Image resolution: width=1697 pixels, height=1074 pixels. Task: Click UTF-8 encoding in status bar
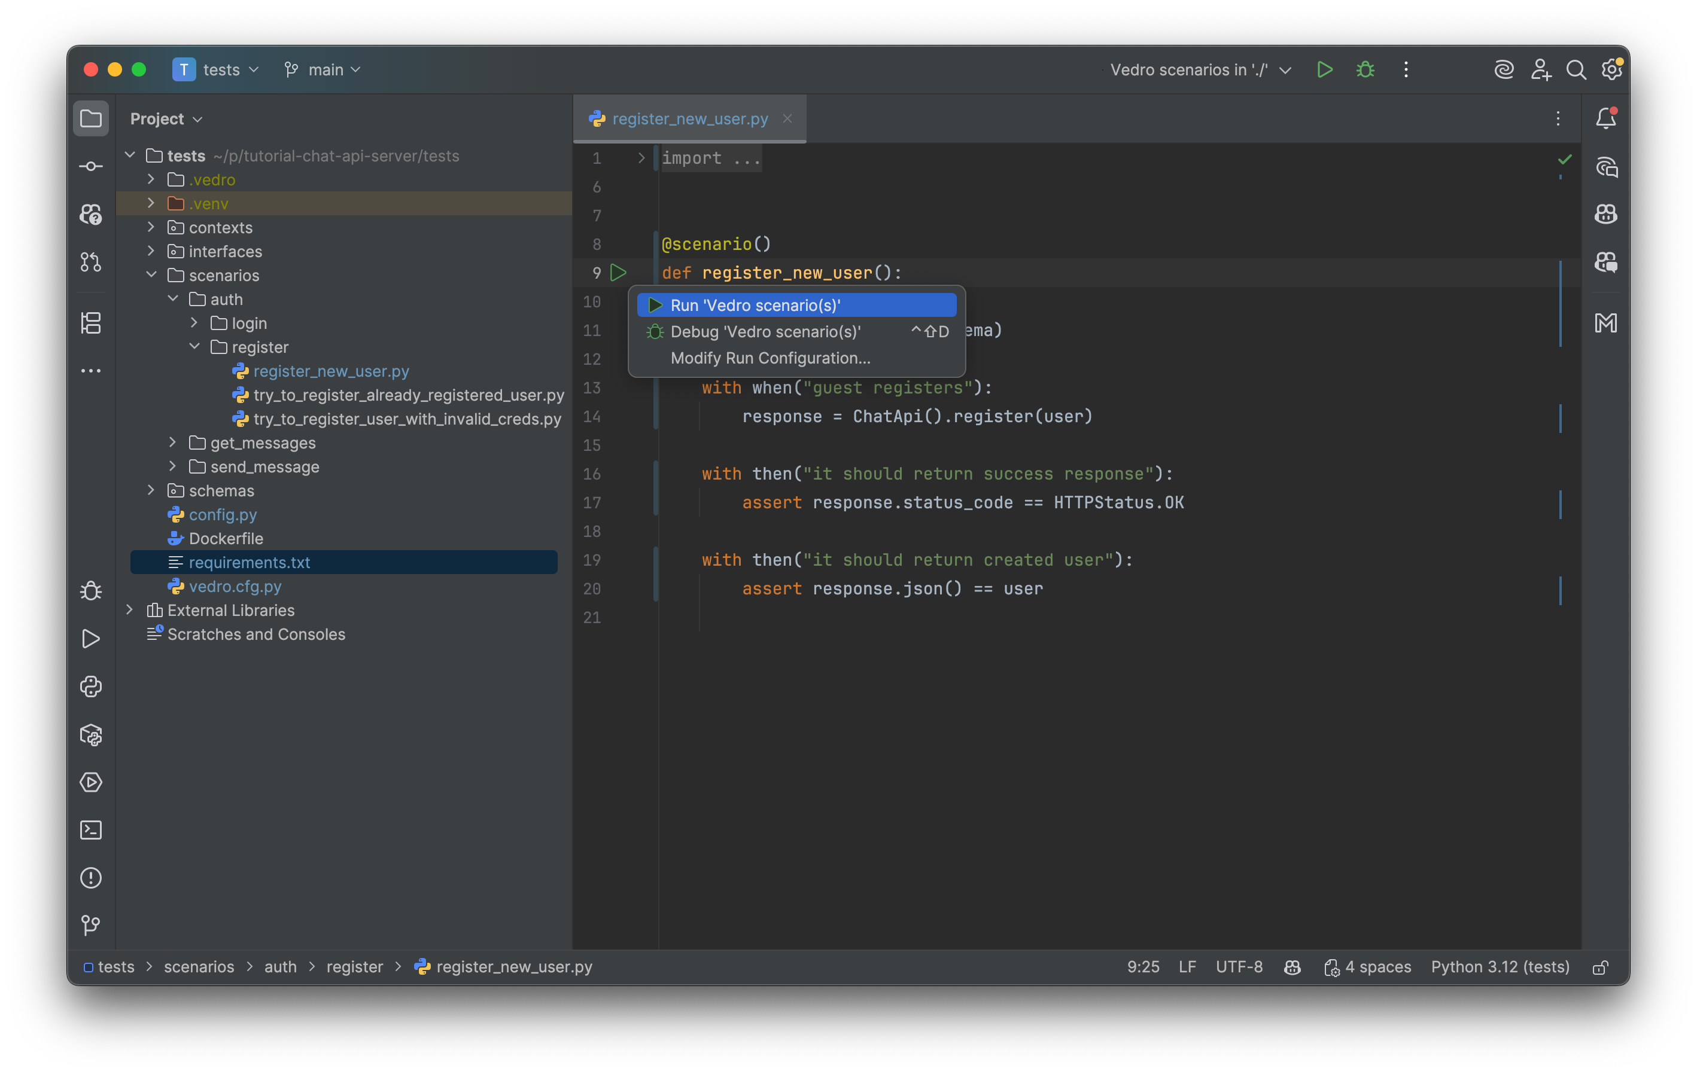click(x=1239, y=968)
